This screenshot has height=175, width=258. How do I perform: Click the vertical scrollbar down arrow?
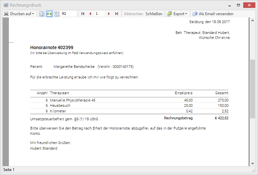[252, 163]
